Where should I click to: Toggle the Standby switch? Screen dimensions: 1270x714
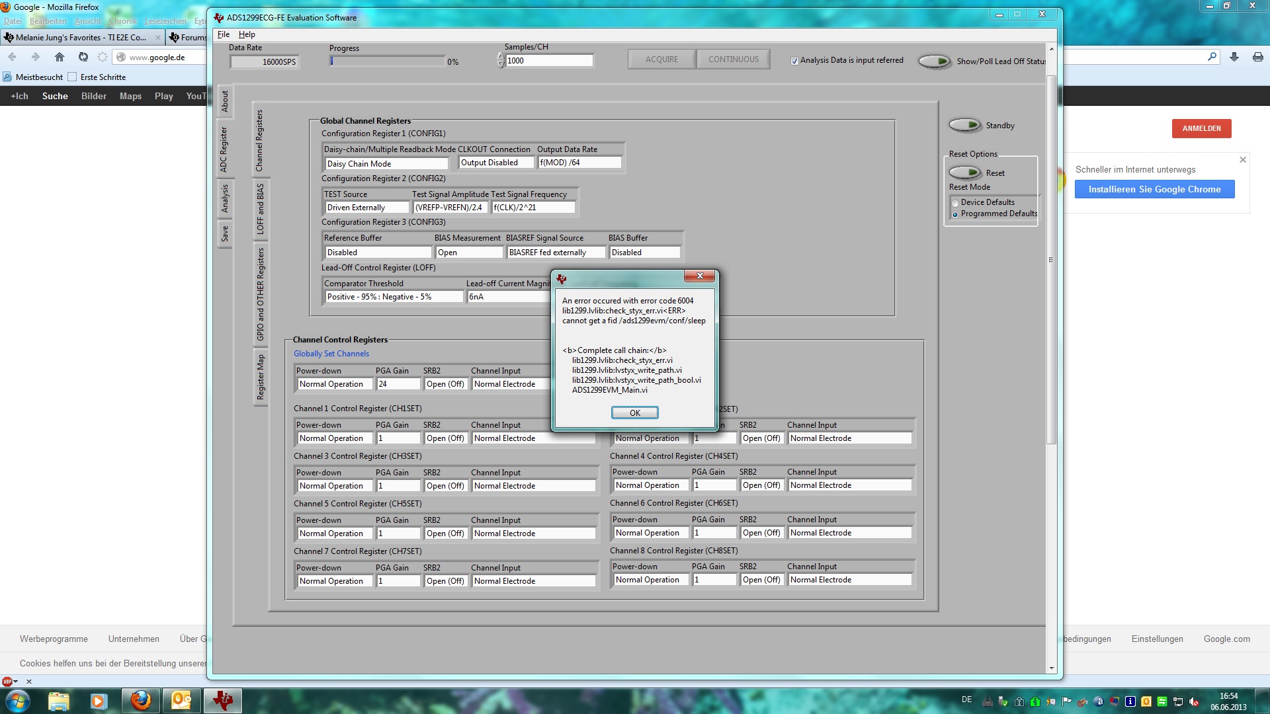[965, 125]
